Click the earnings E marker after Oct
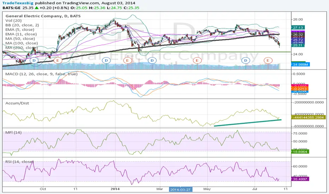Image resolution: width=329 pixels, height=194 pixels. [x=58, y=61]
